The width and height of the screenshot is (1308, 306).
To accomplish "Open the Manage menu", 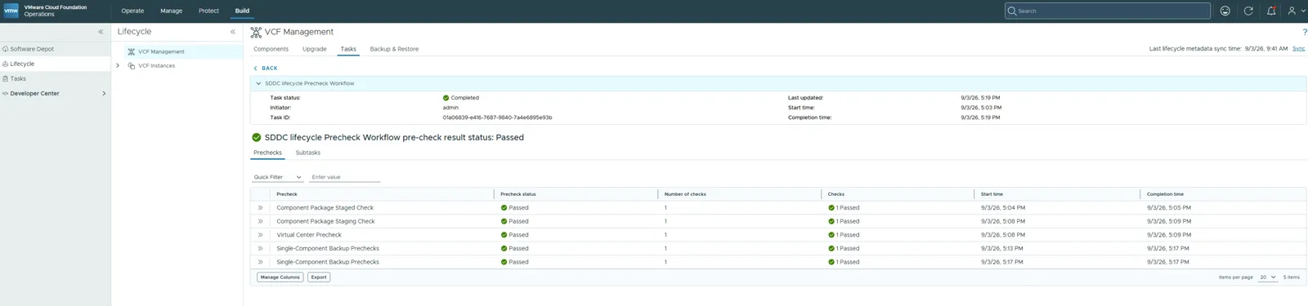I will coord(171,11).
